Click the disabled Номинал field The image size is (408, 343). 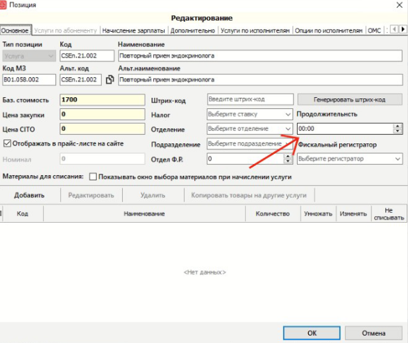click(x=102, y=159)
